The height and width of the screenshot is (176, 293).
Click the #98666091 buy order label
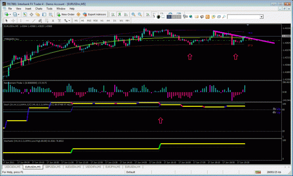click(12, 39)
